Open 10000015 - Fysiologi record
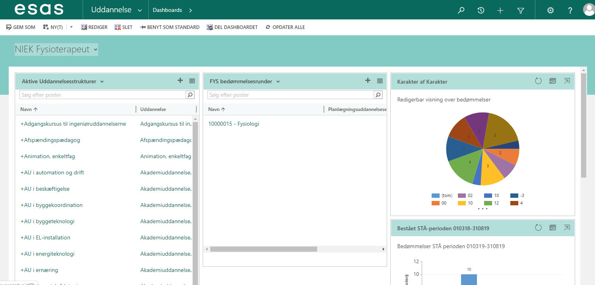 click(234, 124)
